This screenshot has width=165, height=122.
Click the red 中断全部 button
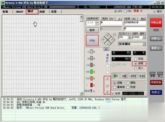(156, 23)
